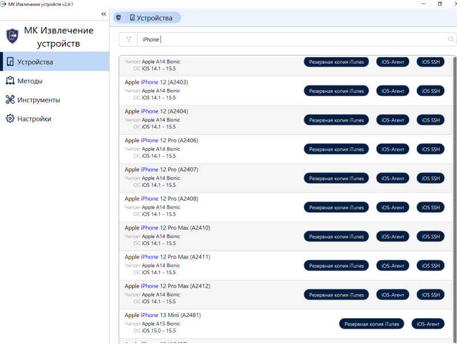Select the Apple iPhone 12 (A2403) row title
This screenshot has width=457, height=344.
pyautogui.click(x=156, y=82)
